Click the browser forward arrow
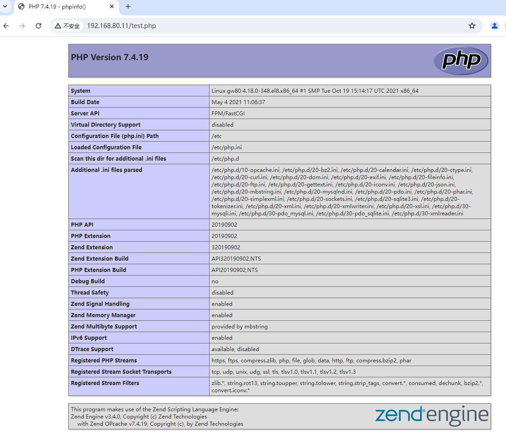This screenshot has height=433, width=506. pyautogui.click(x=22, y=26)
